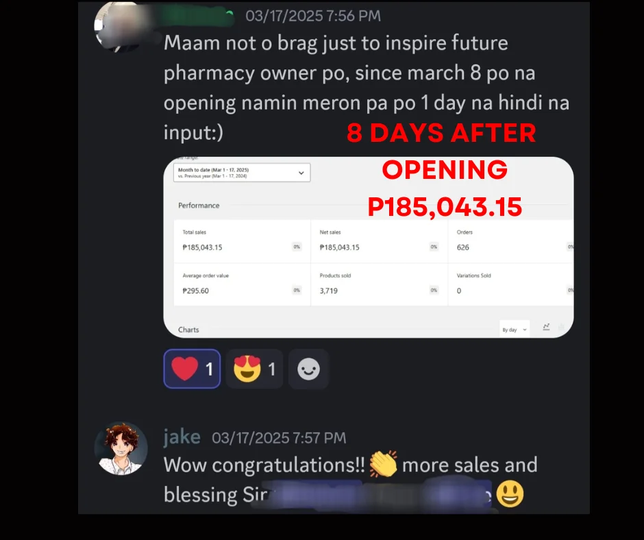Open jake's profile avatar
This screenshot has height=540, width=644.
[x=121, y=448]
